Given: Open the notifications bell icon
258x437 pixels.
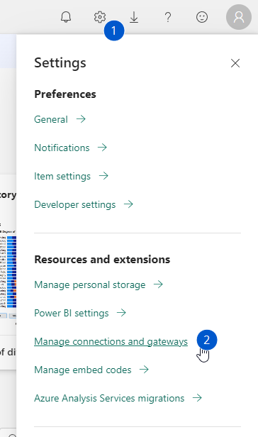Looking at the screenshot, I should [x=66, y=17].
